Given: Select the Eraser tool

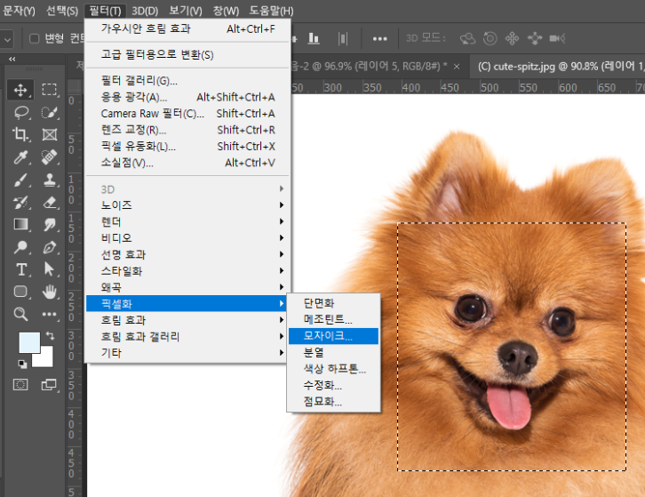Looking at the screenshot, I should [x=50, y=202].
